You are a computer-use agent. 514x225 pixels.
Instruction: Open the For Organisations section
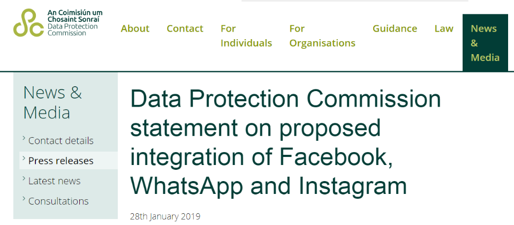(322, 36)
